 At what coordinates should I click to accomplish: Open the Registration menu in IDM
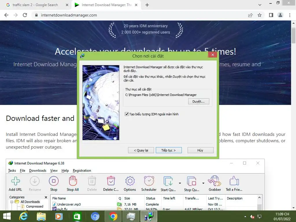pyautogui.click(x=82, y=171)
